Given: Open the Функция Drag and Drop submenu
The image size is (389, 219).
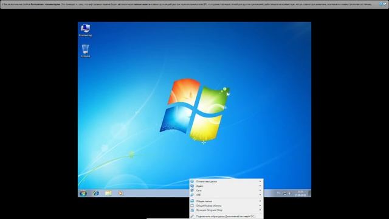Looking at the screenshot, I should point(226,210).
